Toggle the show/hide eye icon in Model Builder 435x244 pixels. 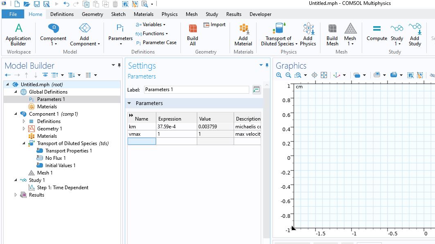coord(45,75)
